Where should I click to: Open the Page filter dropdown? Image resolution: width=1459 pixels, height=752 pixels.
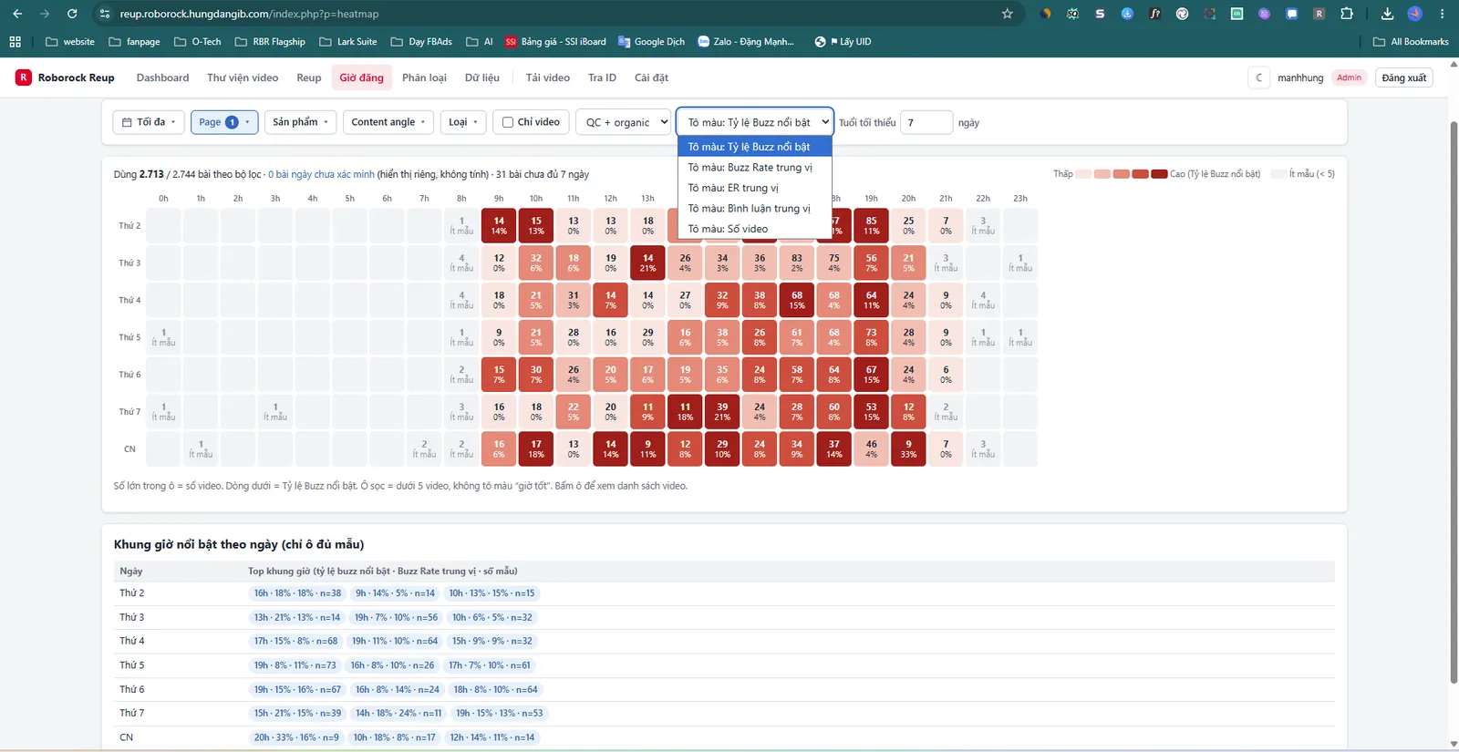(224, 122)
